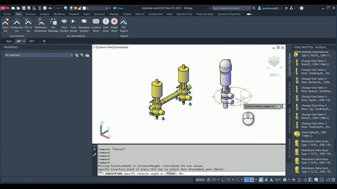Image resolution: width=337 pixels, height=189 pixels.
Task: Toggle drawing grid display in status bar
Action: (x=209, y=180)
